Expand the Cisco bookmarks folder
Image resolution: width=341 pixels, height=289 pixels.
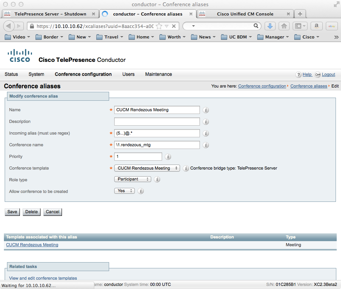click(307, 37)
